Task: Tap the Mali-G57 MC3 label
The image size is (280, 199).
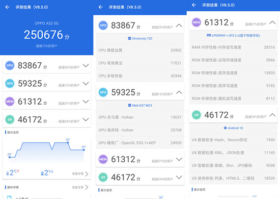Action: (140, 106)
